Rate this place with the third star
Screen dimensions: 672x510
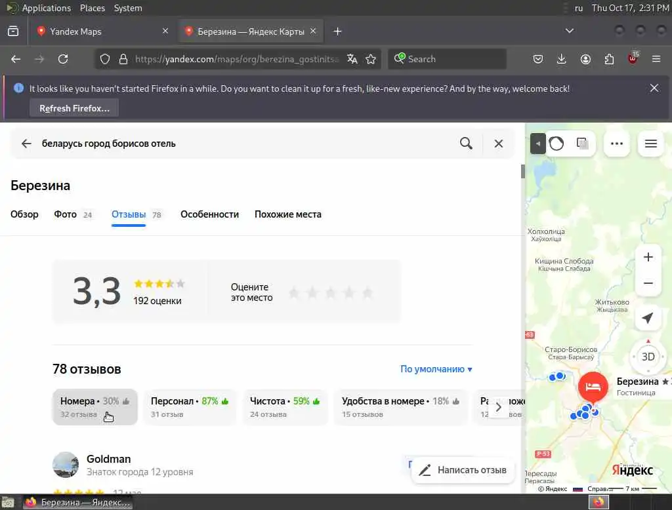pos(331,293)
